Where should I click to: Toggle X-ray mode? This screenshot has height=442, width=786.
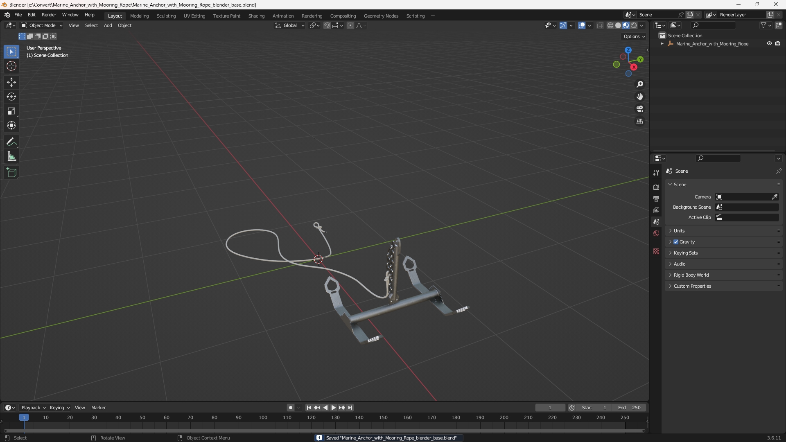pos(600,25)
